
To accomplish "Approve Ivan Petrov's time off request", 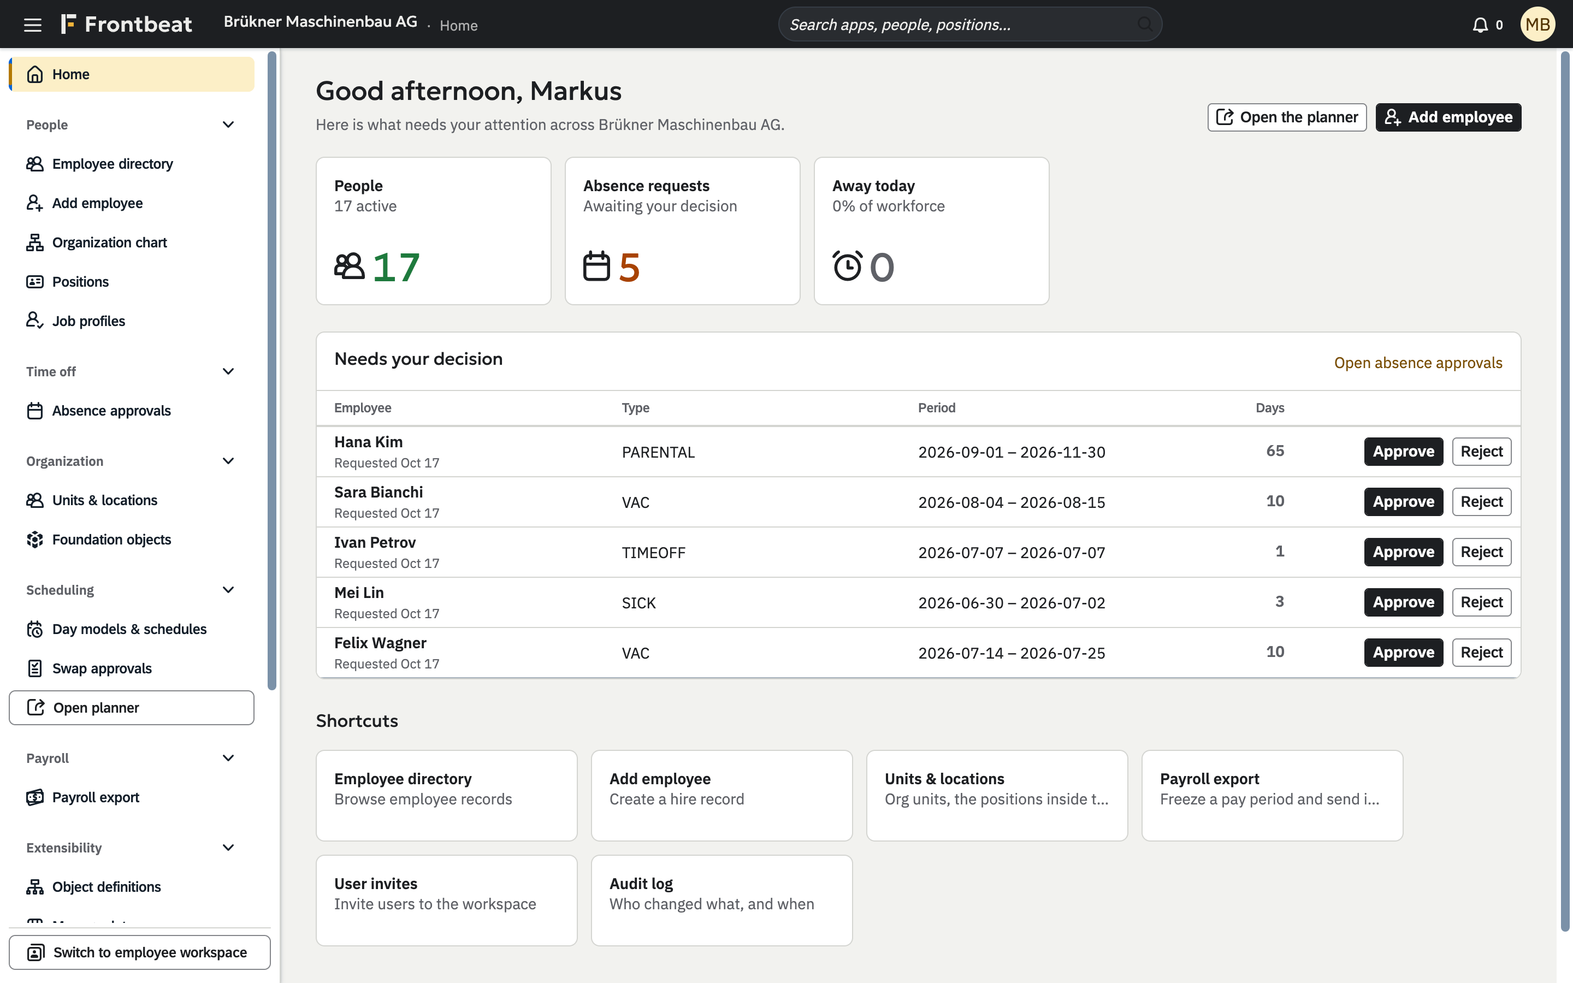I will pyautogui.click(x=1403, y=552).
